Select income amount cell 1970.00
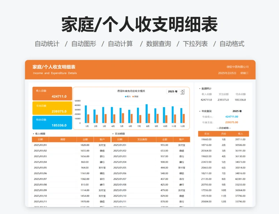 85,201
